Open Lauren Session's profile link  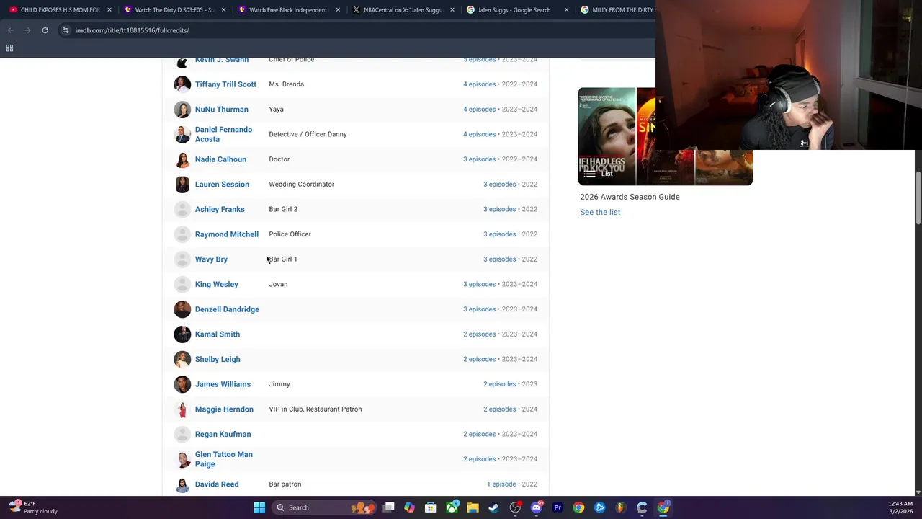click(x=222, y=185)
